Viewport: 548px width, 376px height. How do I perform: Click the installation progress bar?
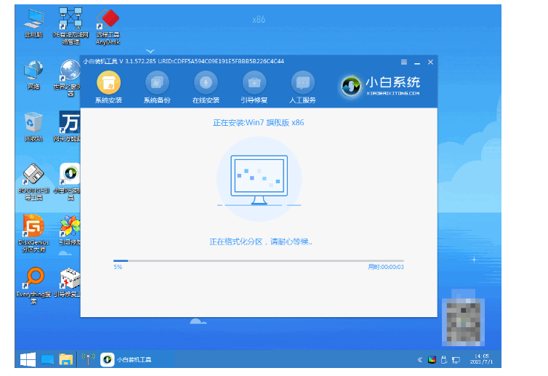pyautogui.click(x=258, y=260)
